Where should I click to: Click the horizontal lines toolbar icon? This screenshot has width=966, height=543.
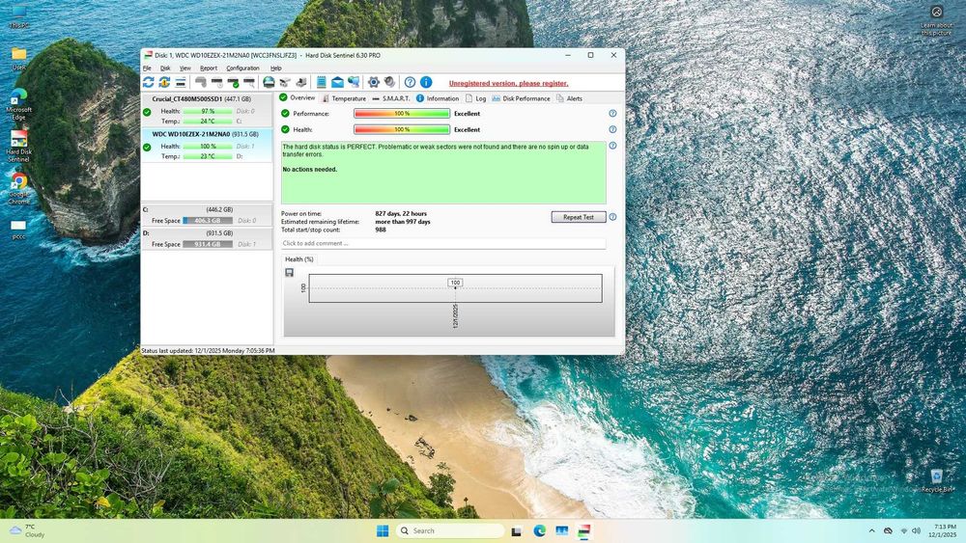point(181,82)
